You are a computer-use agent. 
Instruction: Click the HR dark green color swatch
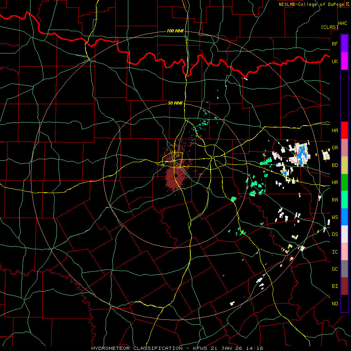click(344, 183)
